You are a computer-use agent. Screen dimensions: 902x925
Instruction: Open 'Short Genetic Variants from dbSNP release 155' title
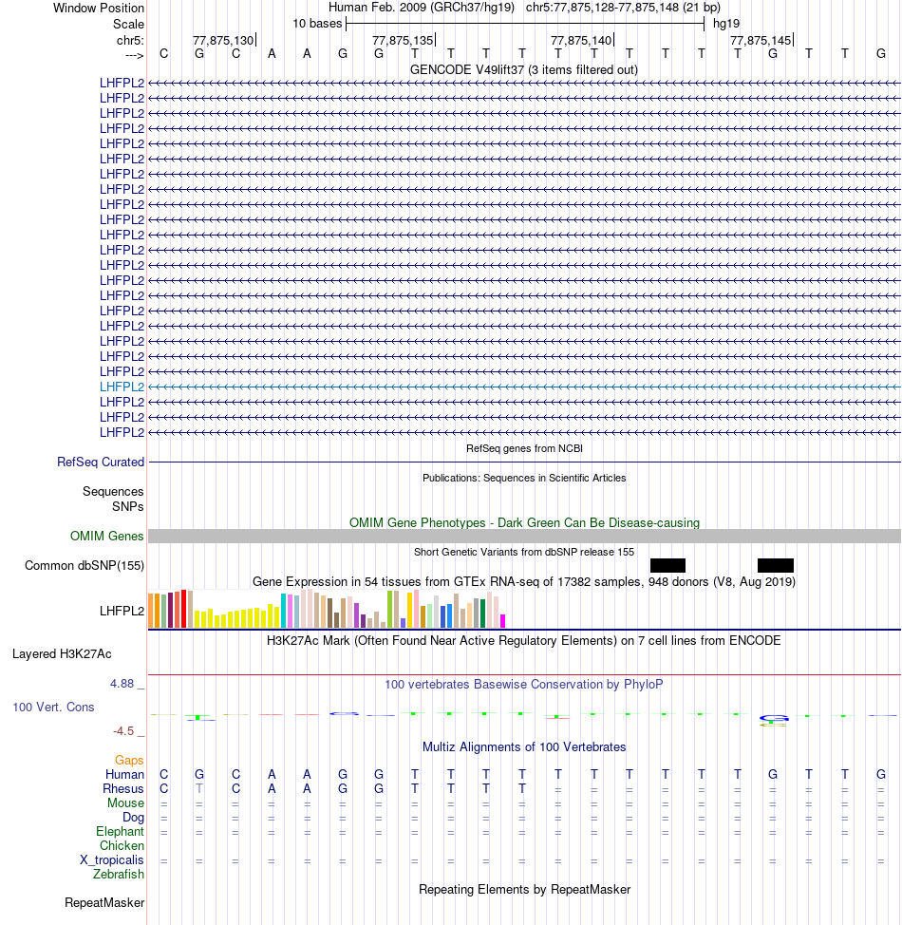[x=524, y=552]
